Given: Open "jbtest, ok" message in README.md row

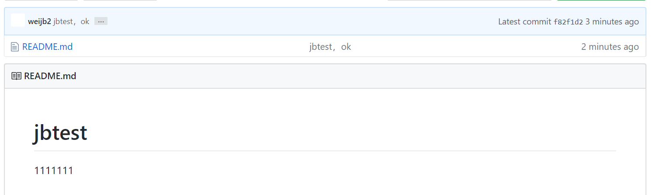Looking at the screenshot, I should point(330,47).
